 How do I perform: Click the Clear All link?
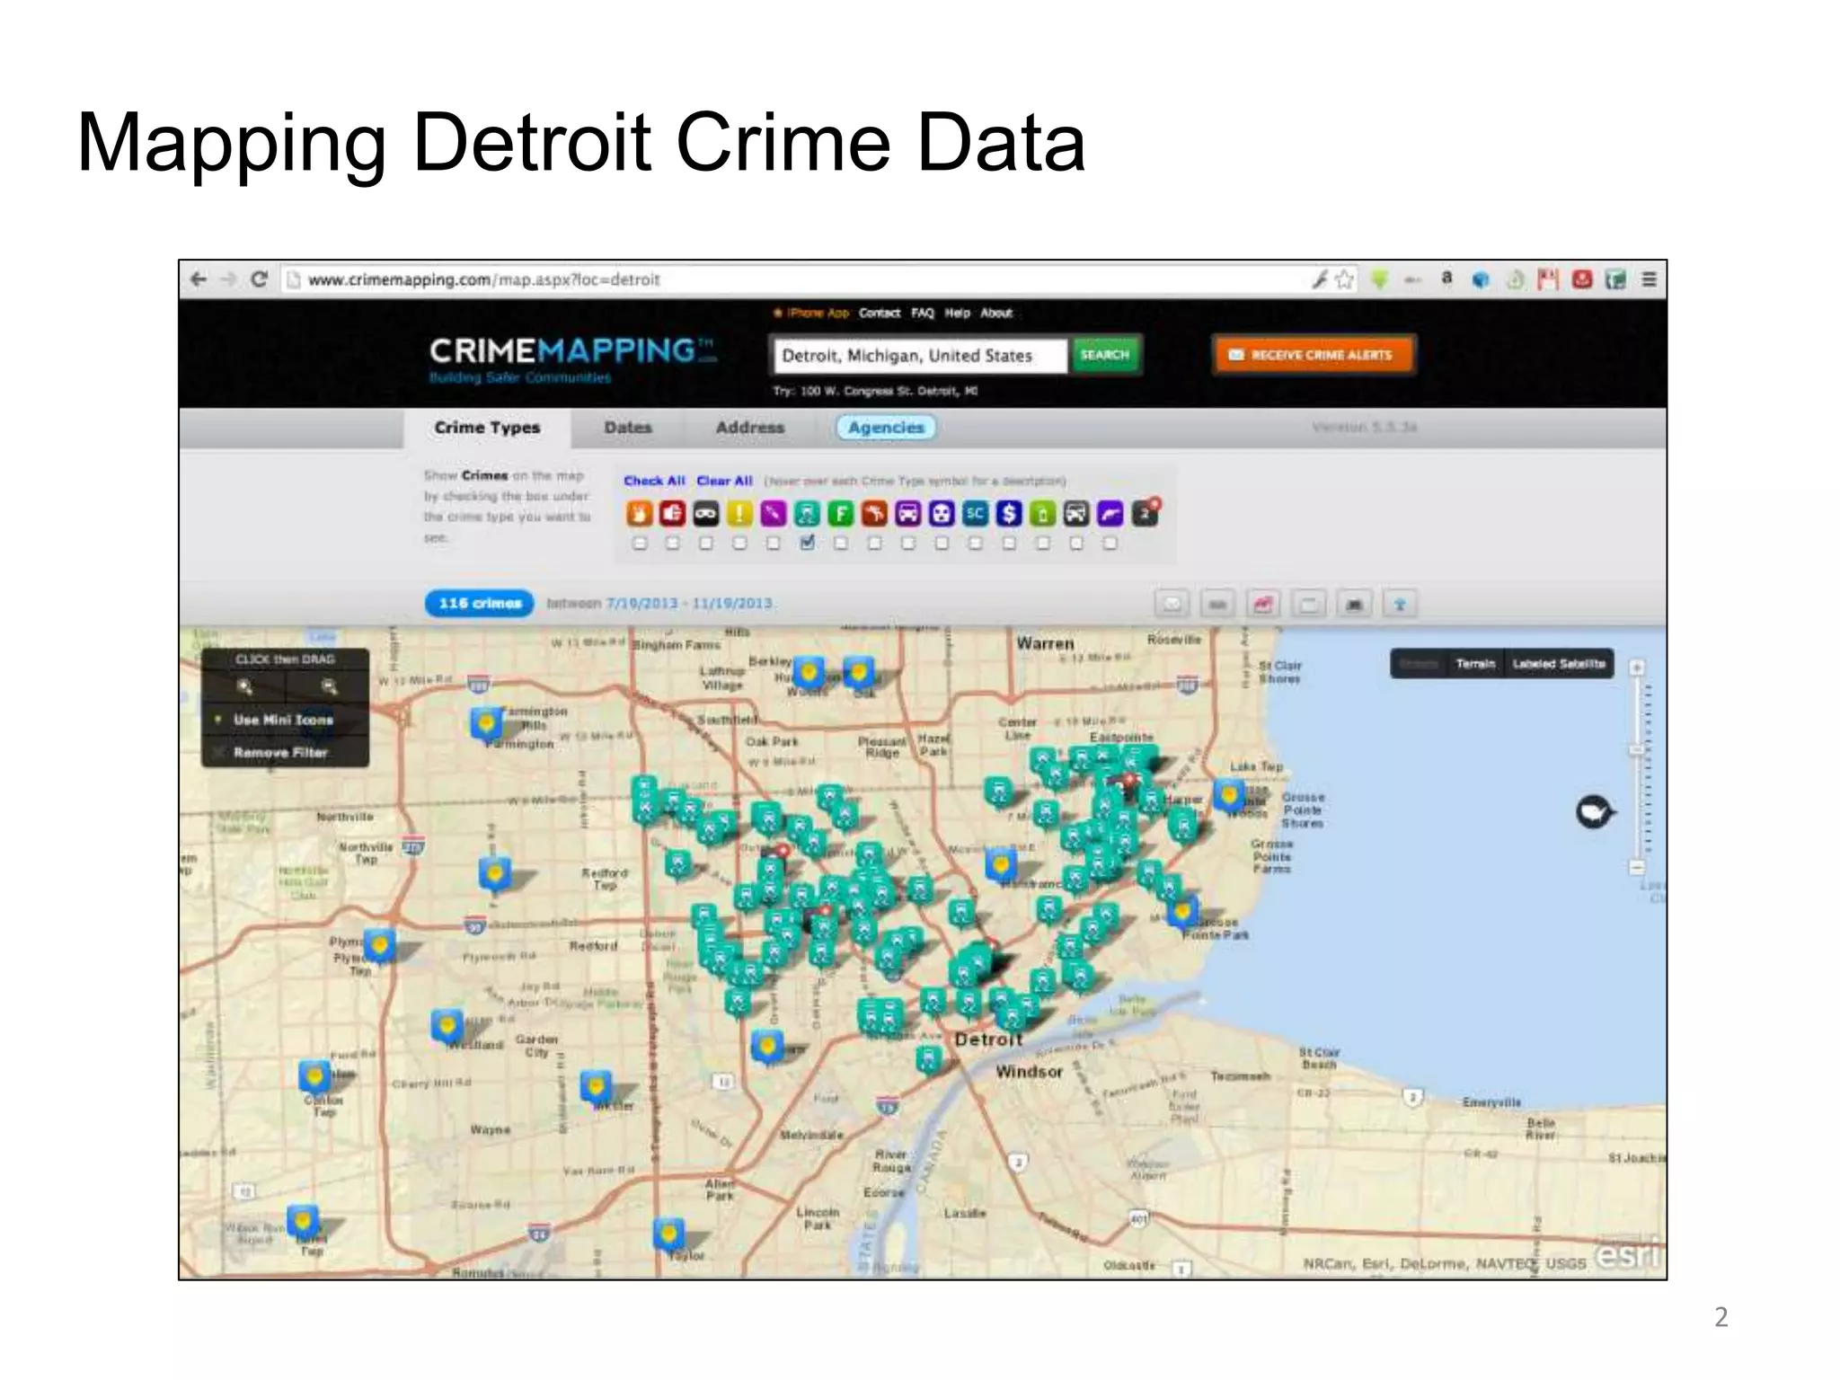725,481
